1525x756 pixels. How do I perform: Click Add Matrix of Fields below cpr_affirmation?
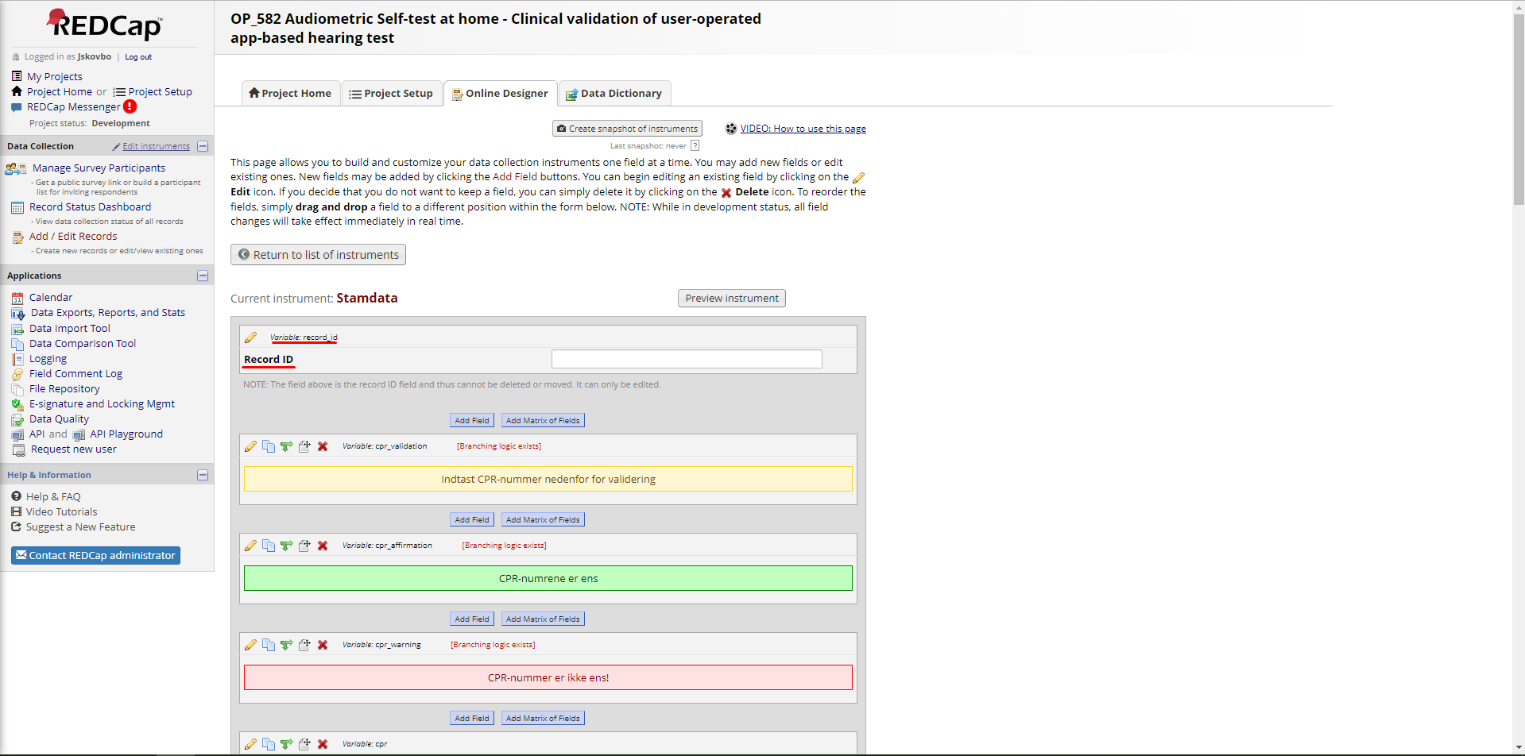tap(543, 619)
